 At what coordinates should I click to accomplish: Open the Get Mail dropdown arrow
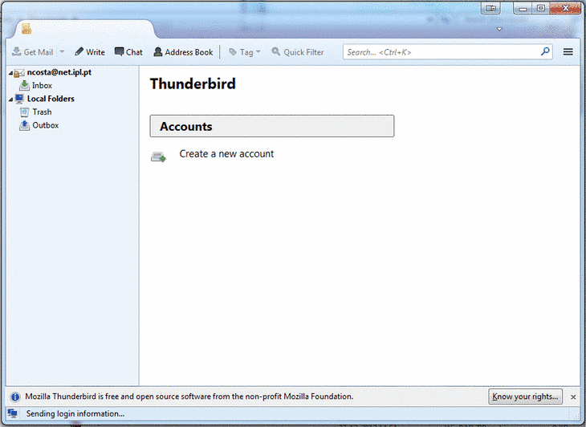62,52
